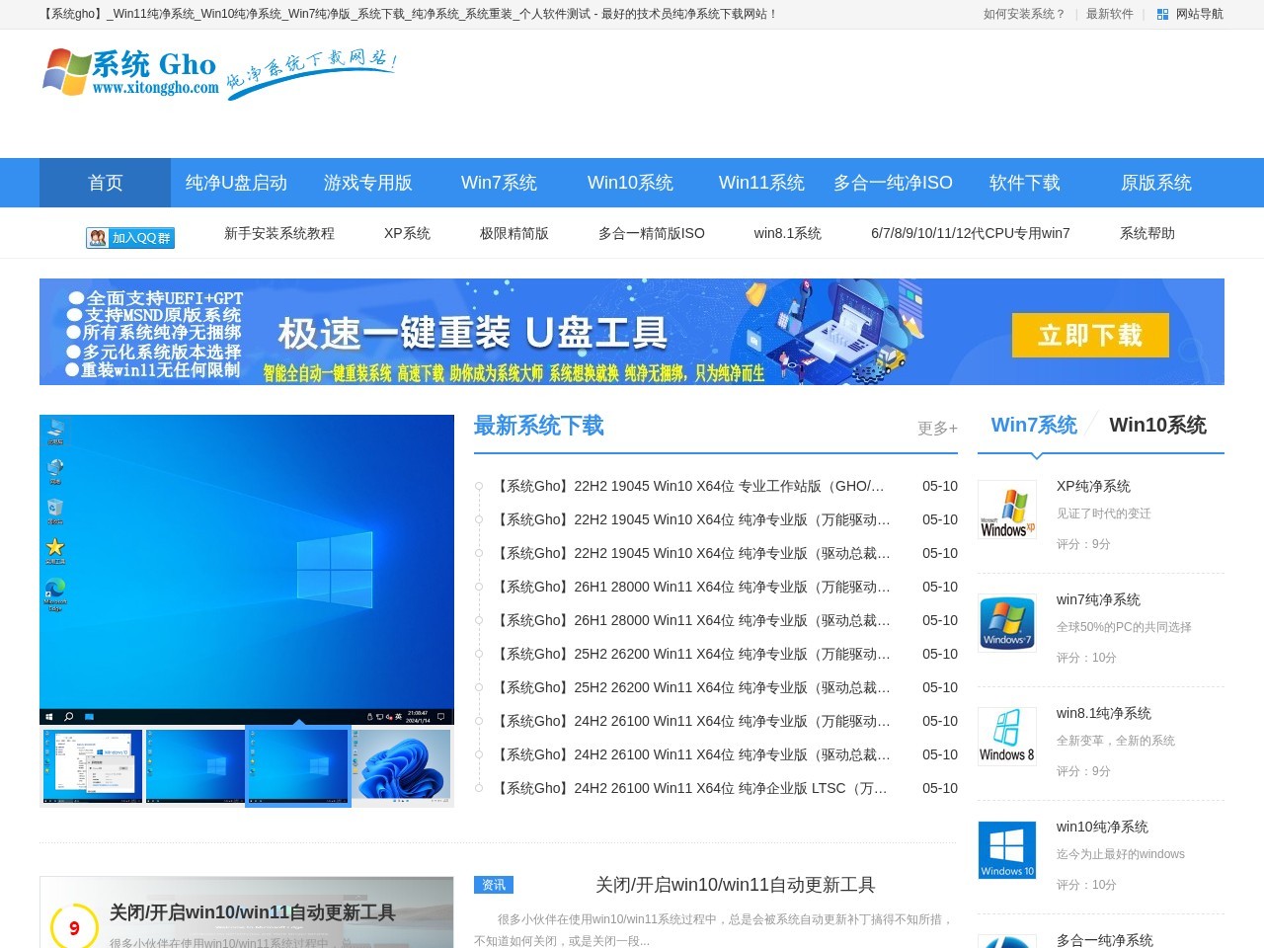This screenshot has height=948, width=1264.
Task: Open 24H2 26100 Win11 纯净企业版 LTSC entry
Action: tap(691, 788)
